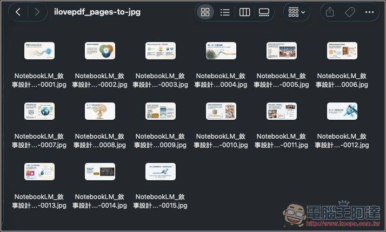The height and width of the screenshot is (232, 386).
Task: Switch to list view
Action: 225,12
